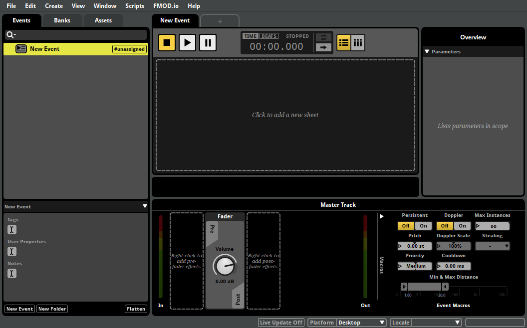Click the New Folder button

[52, 309]
